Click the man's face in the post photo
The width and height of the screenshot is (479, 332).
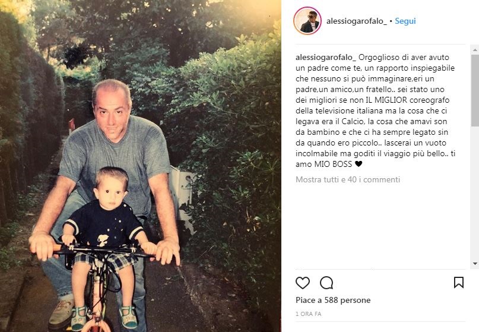click(111, 112)
